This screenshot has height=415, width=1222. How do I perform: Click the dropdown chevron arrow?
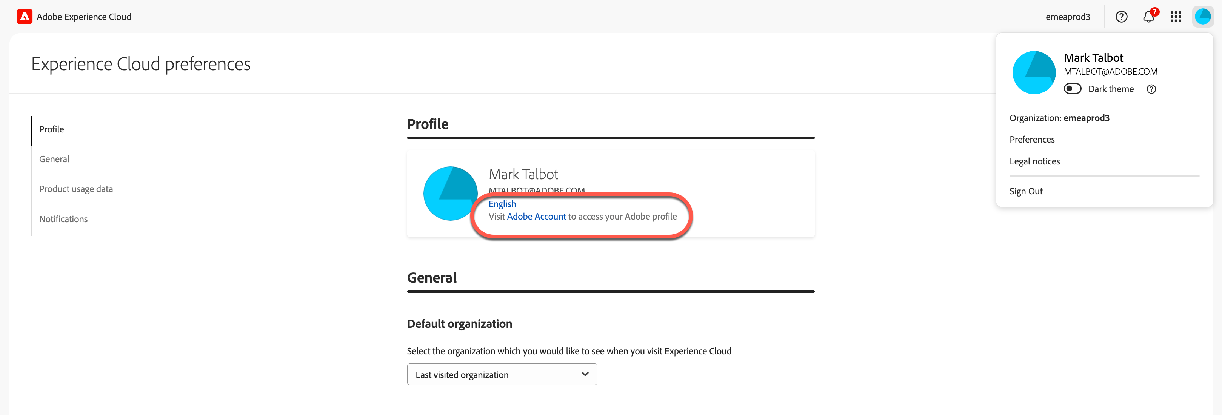pyautogui.click(x=585, y=374)
